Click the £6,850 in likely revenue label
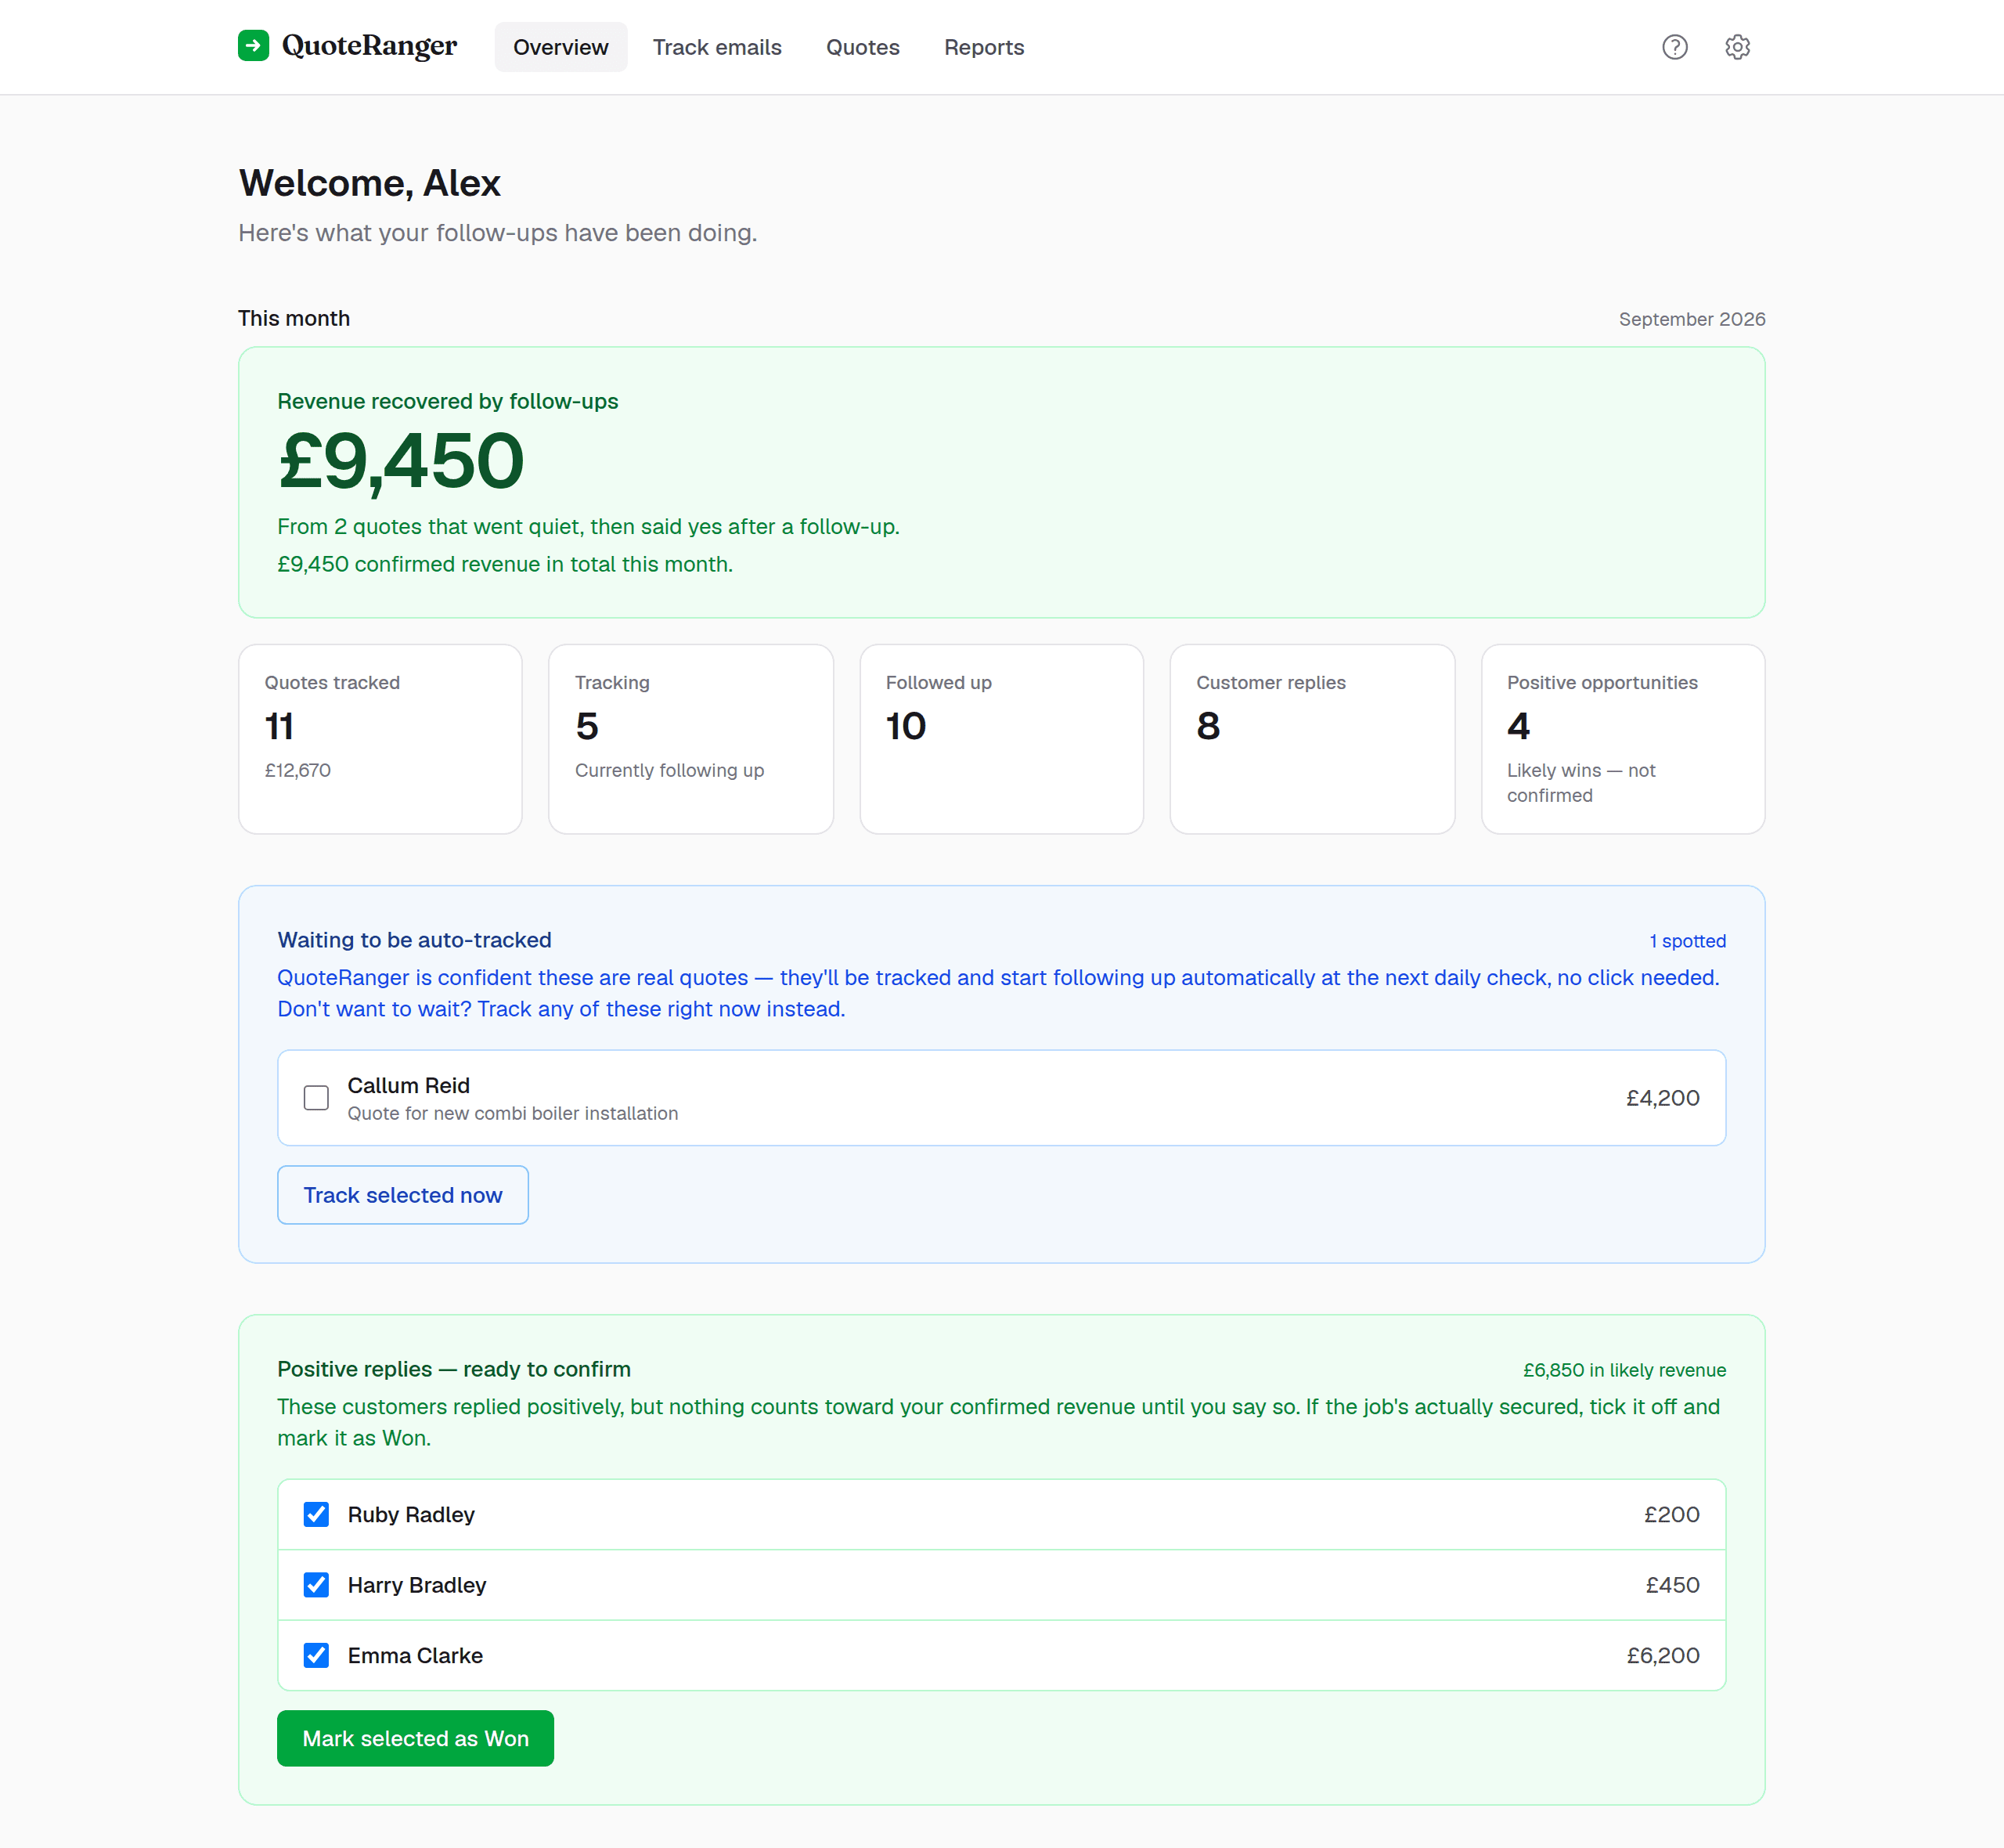Viewport: 2004px width, 1848px height. (1624, 1370)
